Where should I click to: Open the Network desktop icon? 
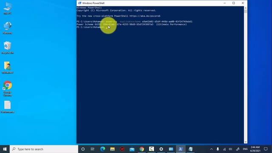[8, 28]
